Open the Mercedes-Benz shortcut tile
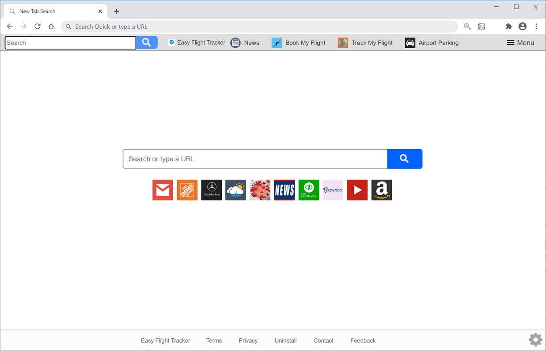This screenshot has width=546, height=351. point(211,190)
